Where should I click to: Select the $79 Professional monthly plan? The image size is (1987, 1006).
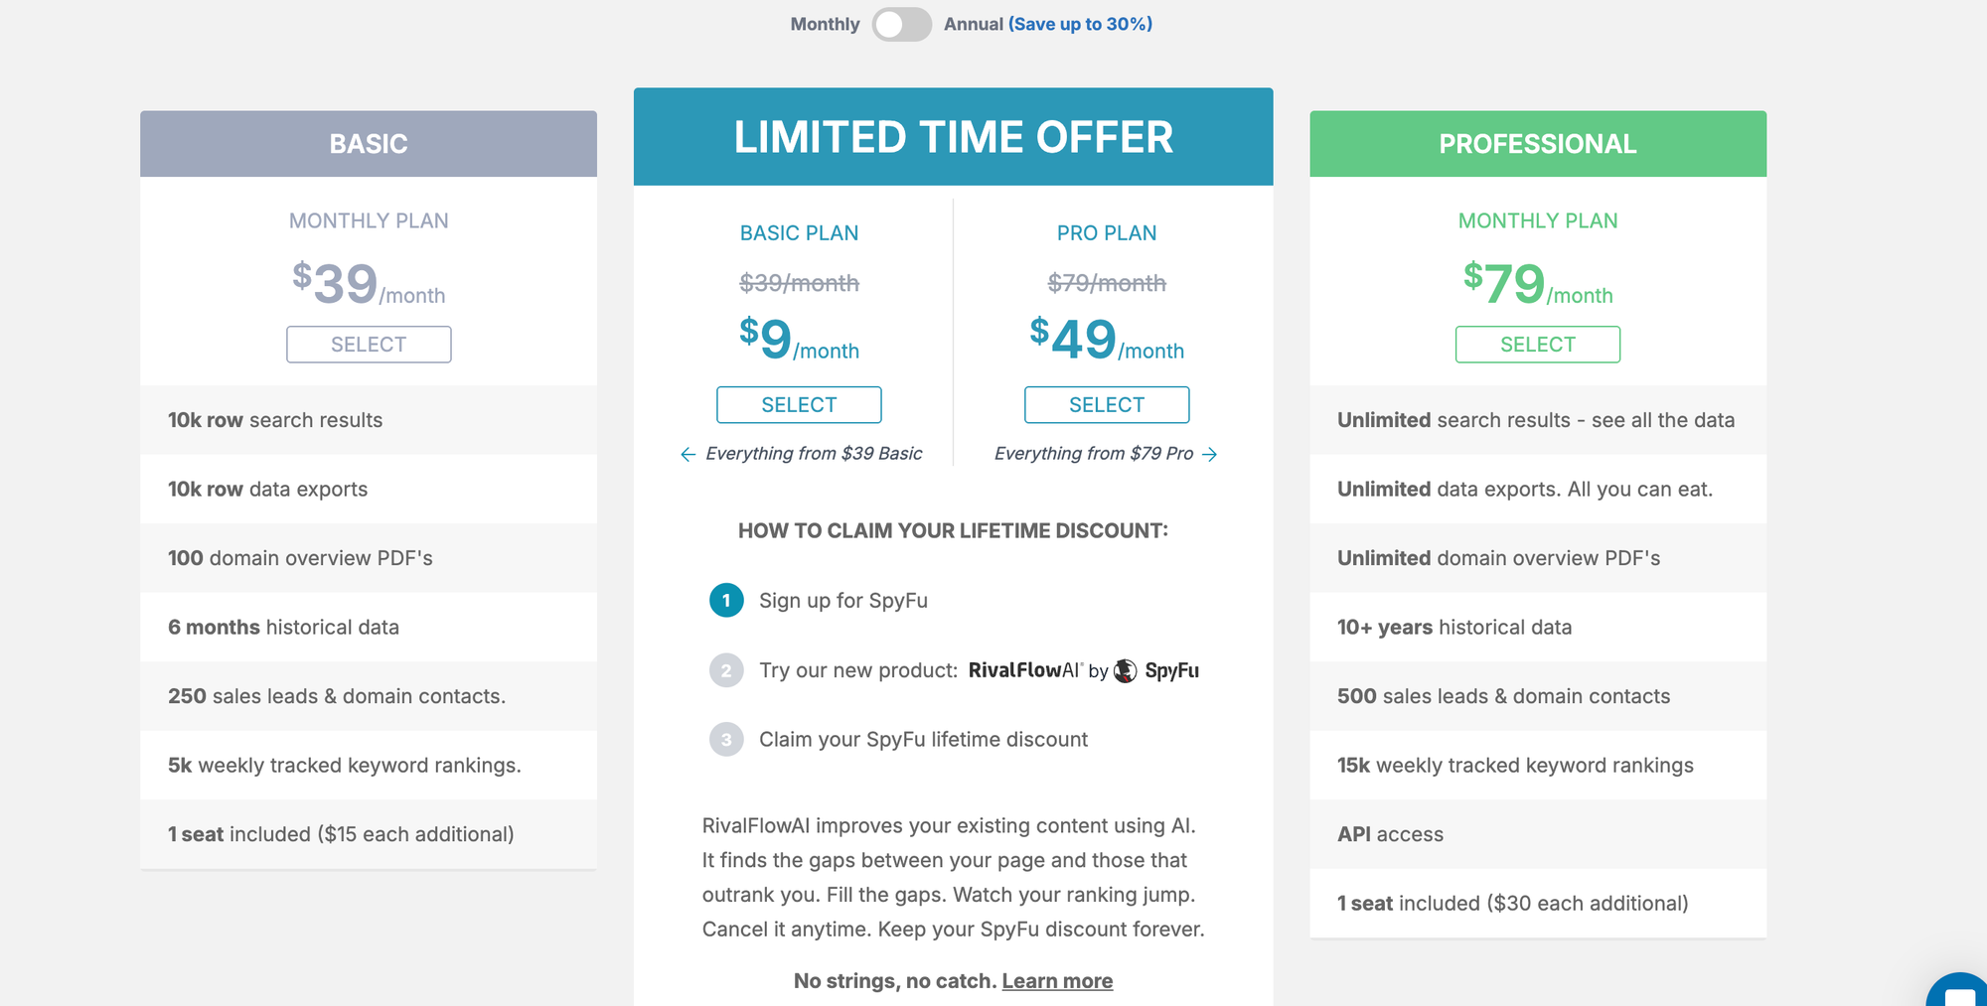(x=1537, y=345)
